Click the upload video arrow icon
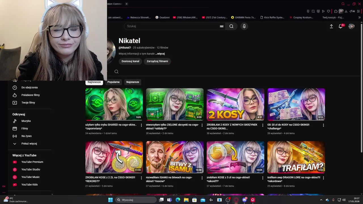This screenshot has height=204, width=363. point(331,26)
